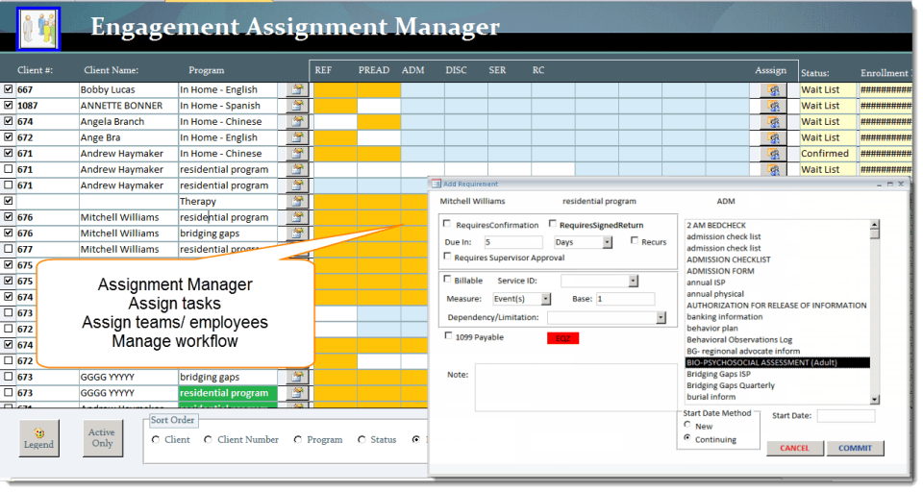This screenshot has width=923, height=492.
Task: Click the Add Requirement dialog title icon
Action: point(437,184)
